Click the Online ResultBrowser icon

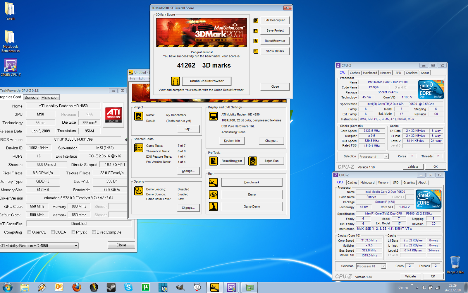pos(175,81)
